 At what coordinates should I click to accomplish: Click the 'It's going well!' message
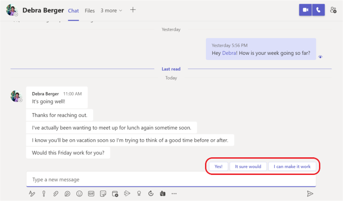point(57,98)
